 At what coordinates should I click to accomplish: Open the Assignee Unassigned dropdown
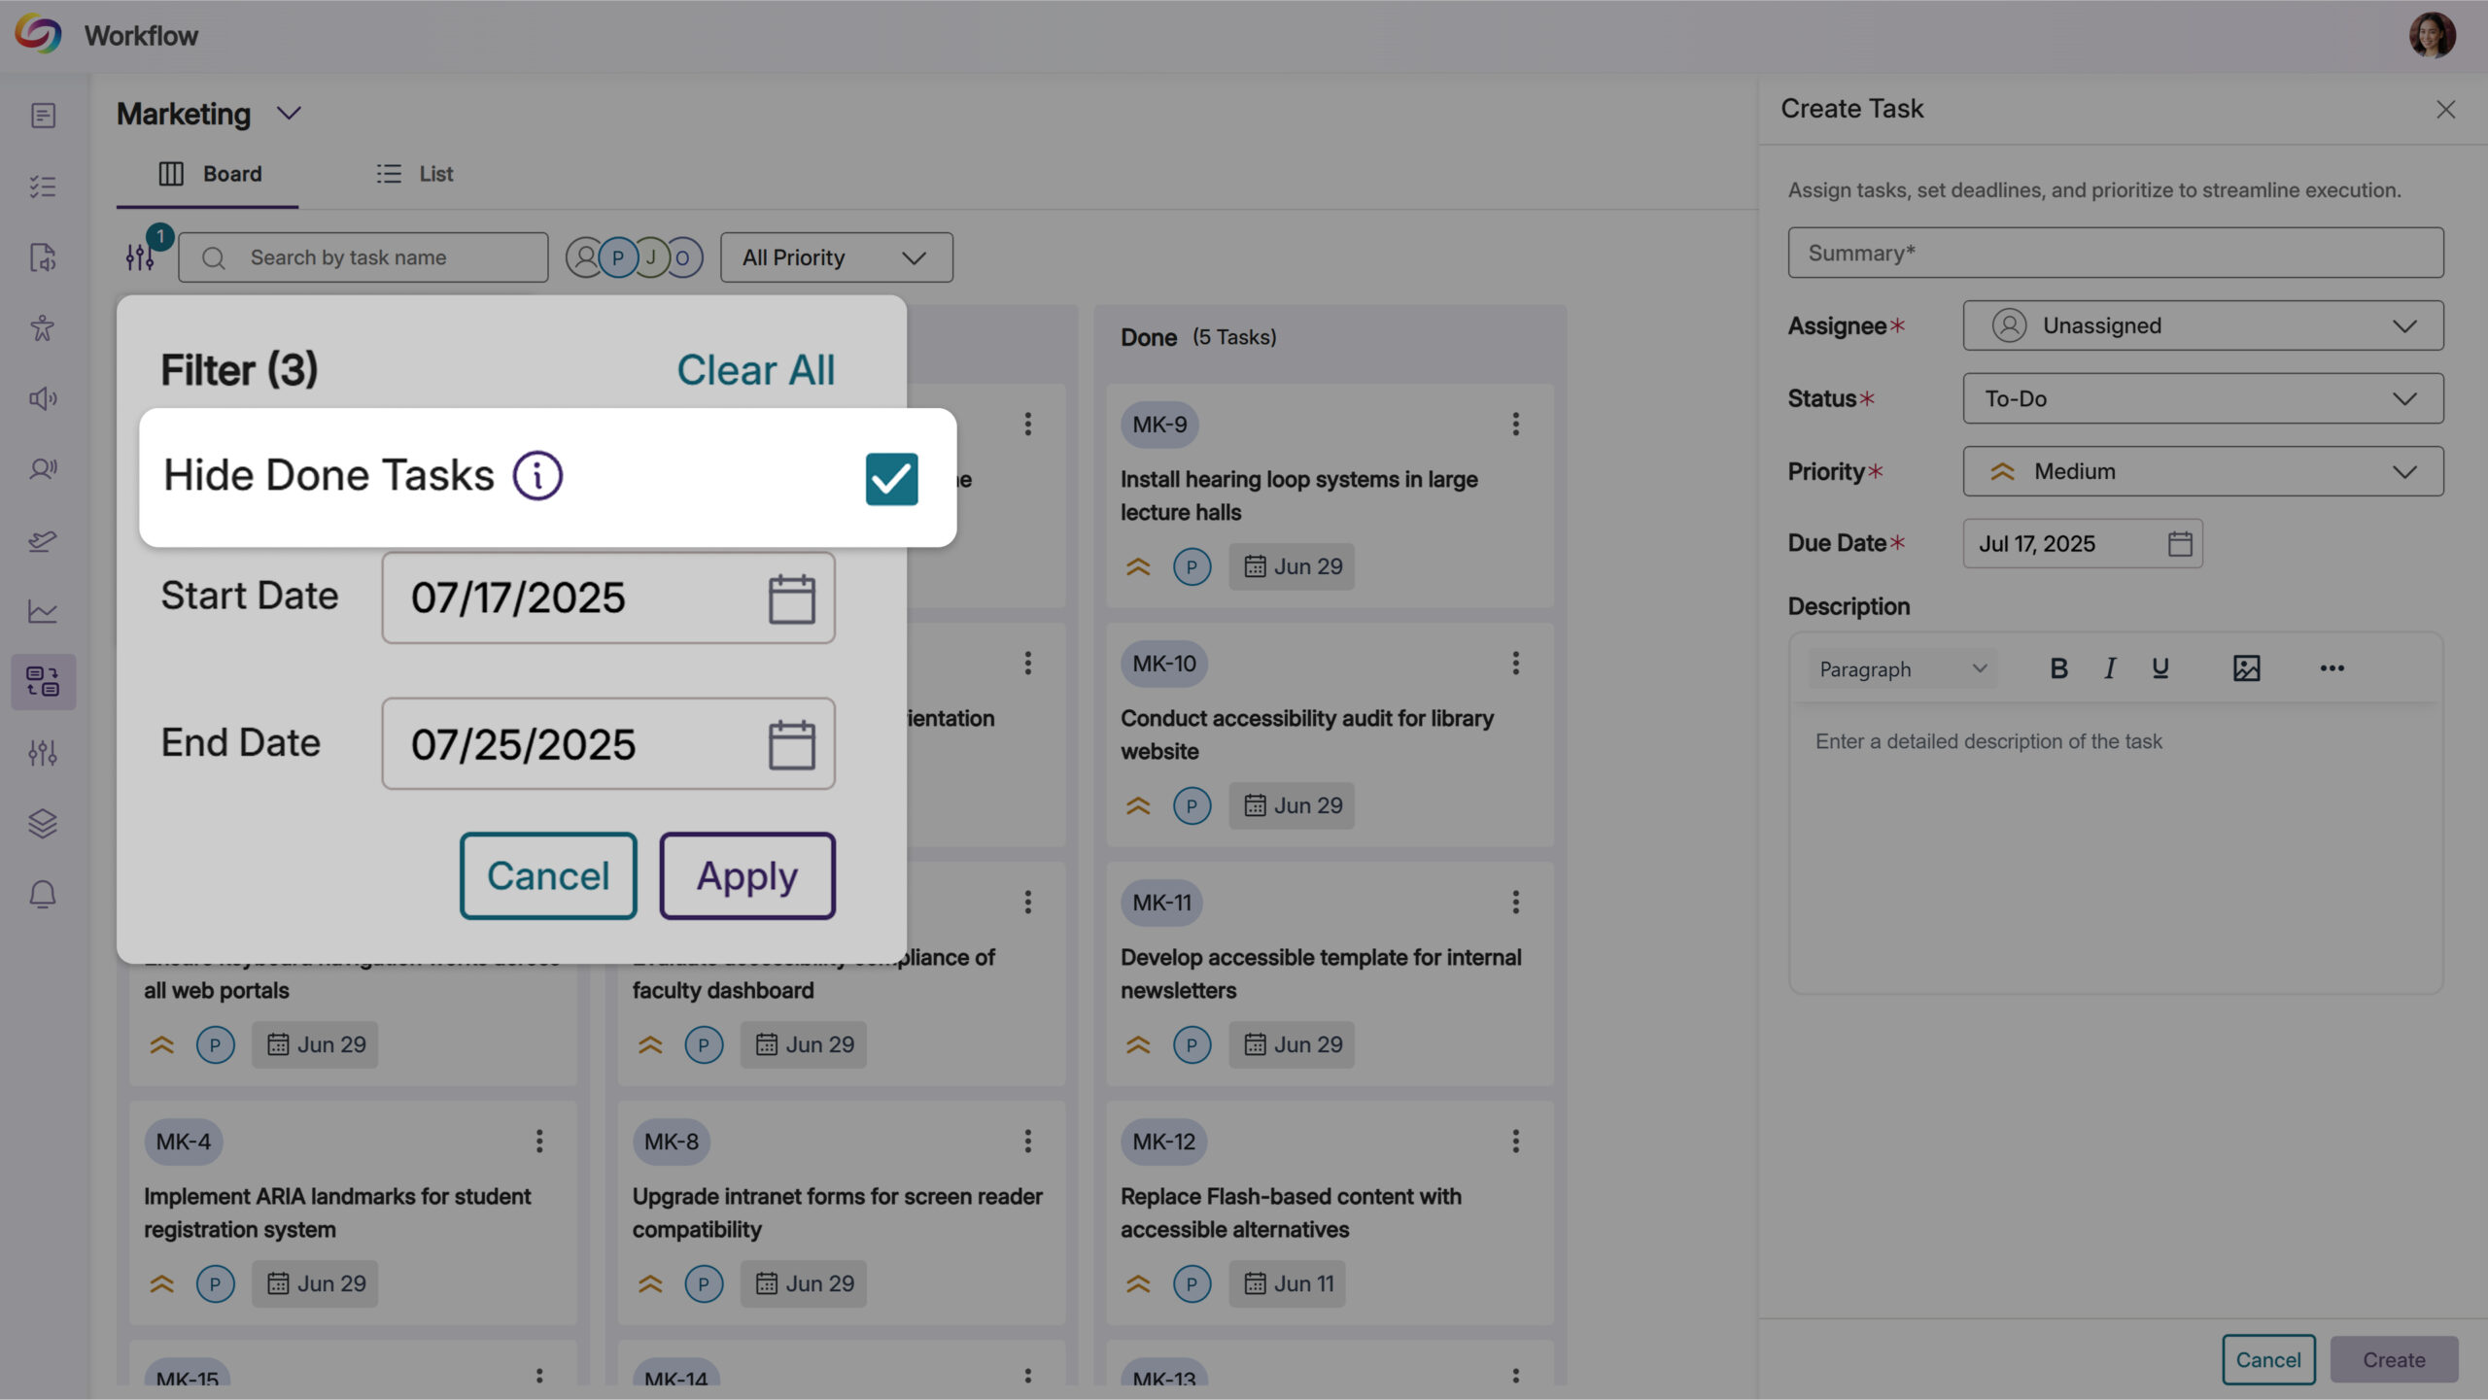(2202, 325)
